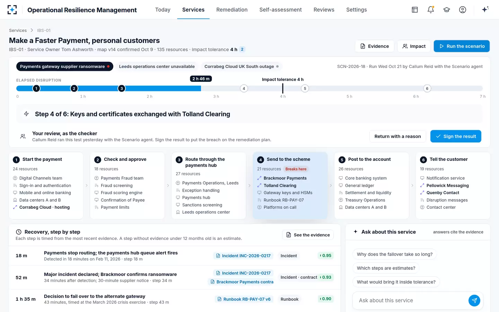Image resolution: width=499 pixels, height=312 pixels.
Task: Open the Self-assessment tab
Action: tap(281, 10)
